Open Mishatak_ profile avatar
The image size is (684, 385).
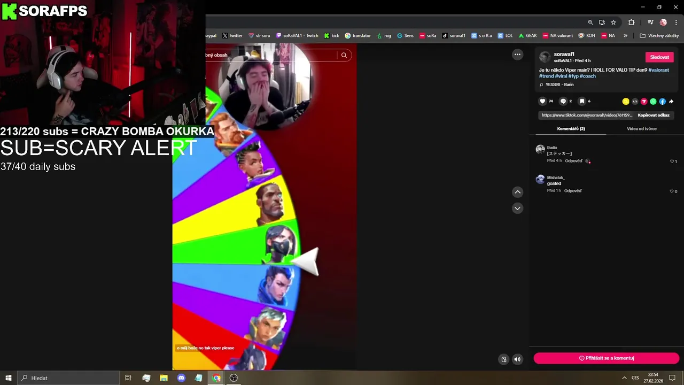[x=540, y=179]
